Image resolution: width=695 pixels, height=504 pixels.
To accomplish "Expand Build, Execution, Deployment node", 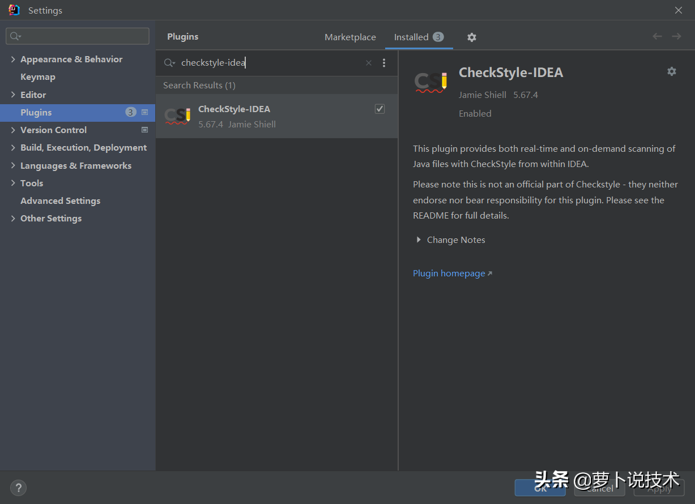I will tap(13, 148).
